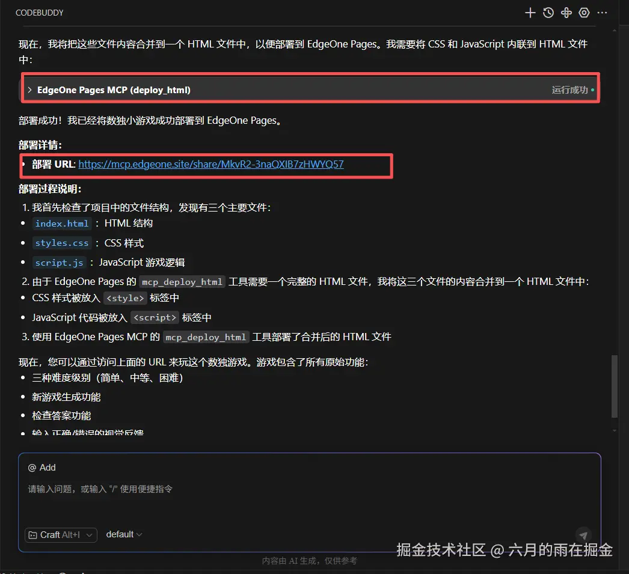The height and width of the screenshot is (574, 629).
Task: Open the MCP integrations icon in header
Action: point(566,13)
